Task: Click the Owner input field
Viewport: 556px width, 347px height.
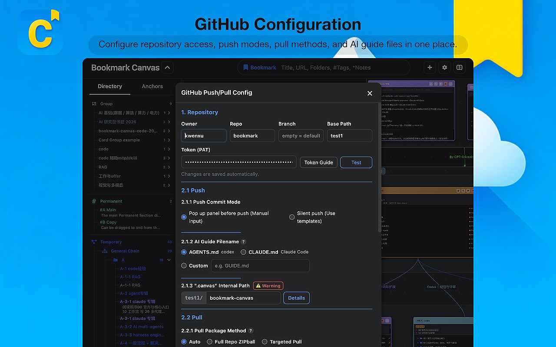Action: pos(204,136)
